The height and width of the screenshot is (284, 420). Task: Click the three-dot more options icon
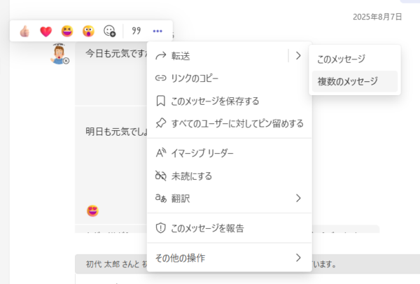(158, 31)
